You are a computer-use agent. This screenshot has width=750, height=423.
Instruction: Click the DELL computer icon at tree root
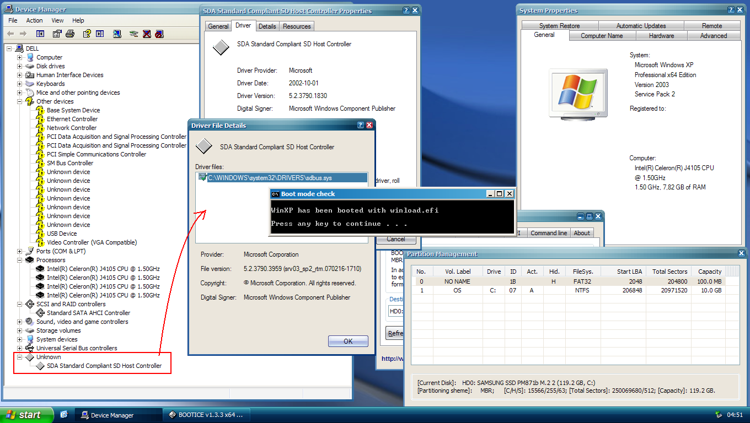coord(19,48)
